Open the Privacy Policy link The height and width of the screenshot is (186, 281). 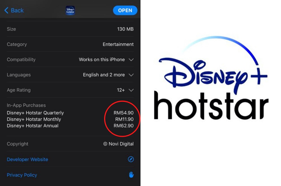click(x=22, y=175)
